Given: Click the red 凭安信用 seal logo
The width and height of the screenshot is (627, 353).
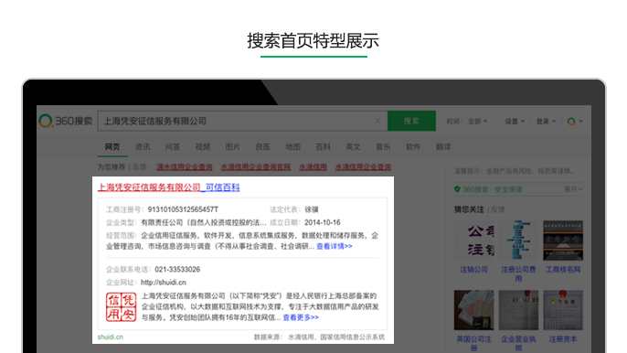Looking at the screenshot, I should 121,307.
